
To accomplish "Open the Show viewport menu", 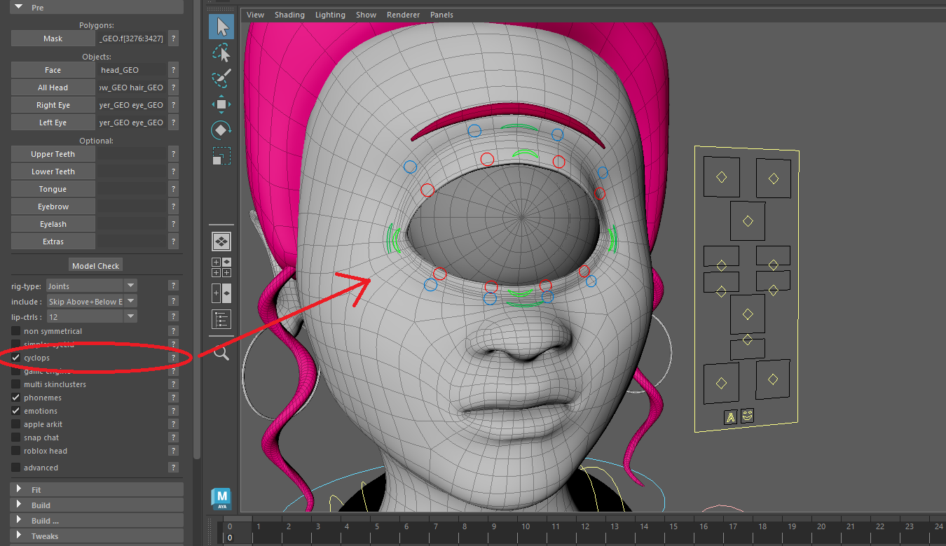I will pyautogui.click(x=366, y=15).
